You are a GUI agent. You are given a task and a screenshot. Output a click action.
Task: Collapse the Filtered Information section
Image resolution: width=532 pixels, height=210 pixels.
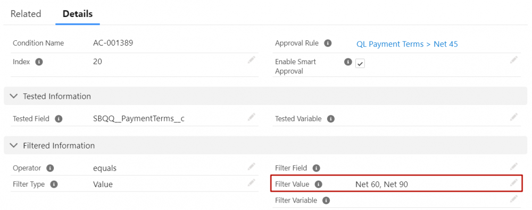14,145
